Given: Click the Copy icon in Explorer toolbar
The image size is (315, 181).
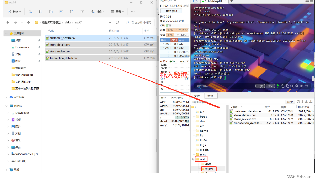Looking at the screenshot, I should pos(40,12).
